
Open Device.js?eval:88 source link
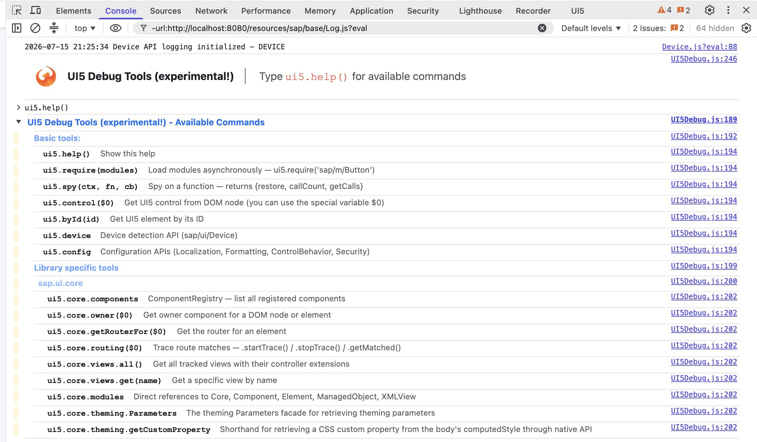point(699,47)
